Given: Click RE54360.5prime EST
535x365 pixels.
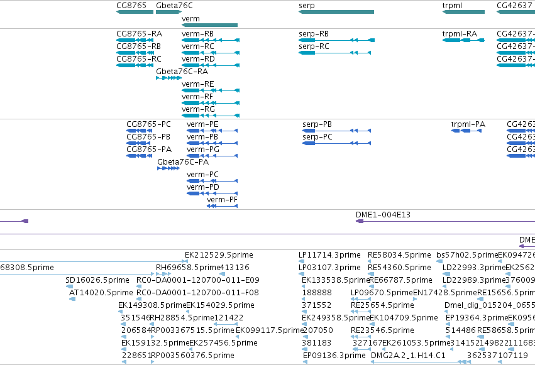Looking at the screenshot, I should [370, 274].
